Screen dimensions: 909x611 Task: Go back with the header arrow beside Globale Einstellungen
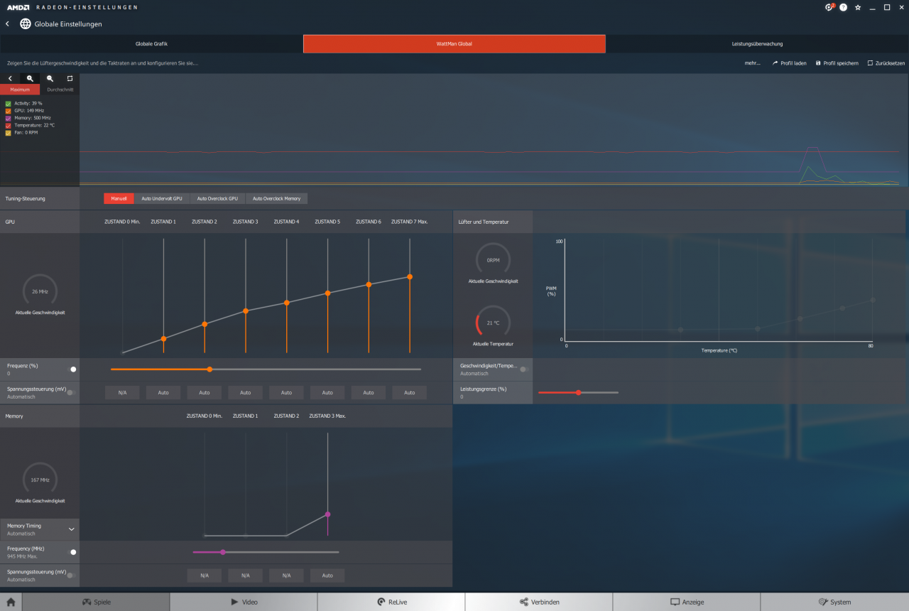click(7, 23)
